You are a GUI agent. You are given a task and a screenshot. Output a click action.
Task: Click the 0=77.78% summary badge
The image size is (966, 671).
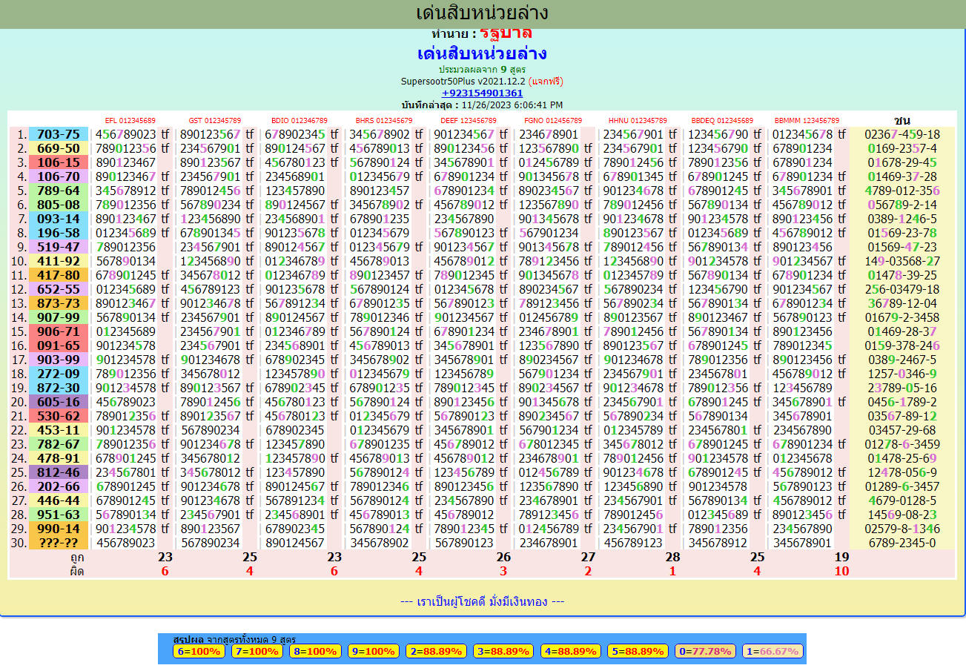click(x=705, y=652)
